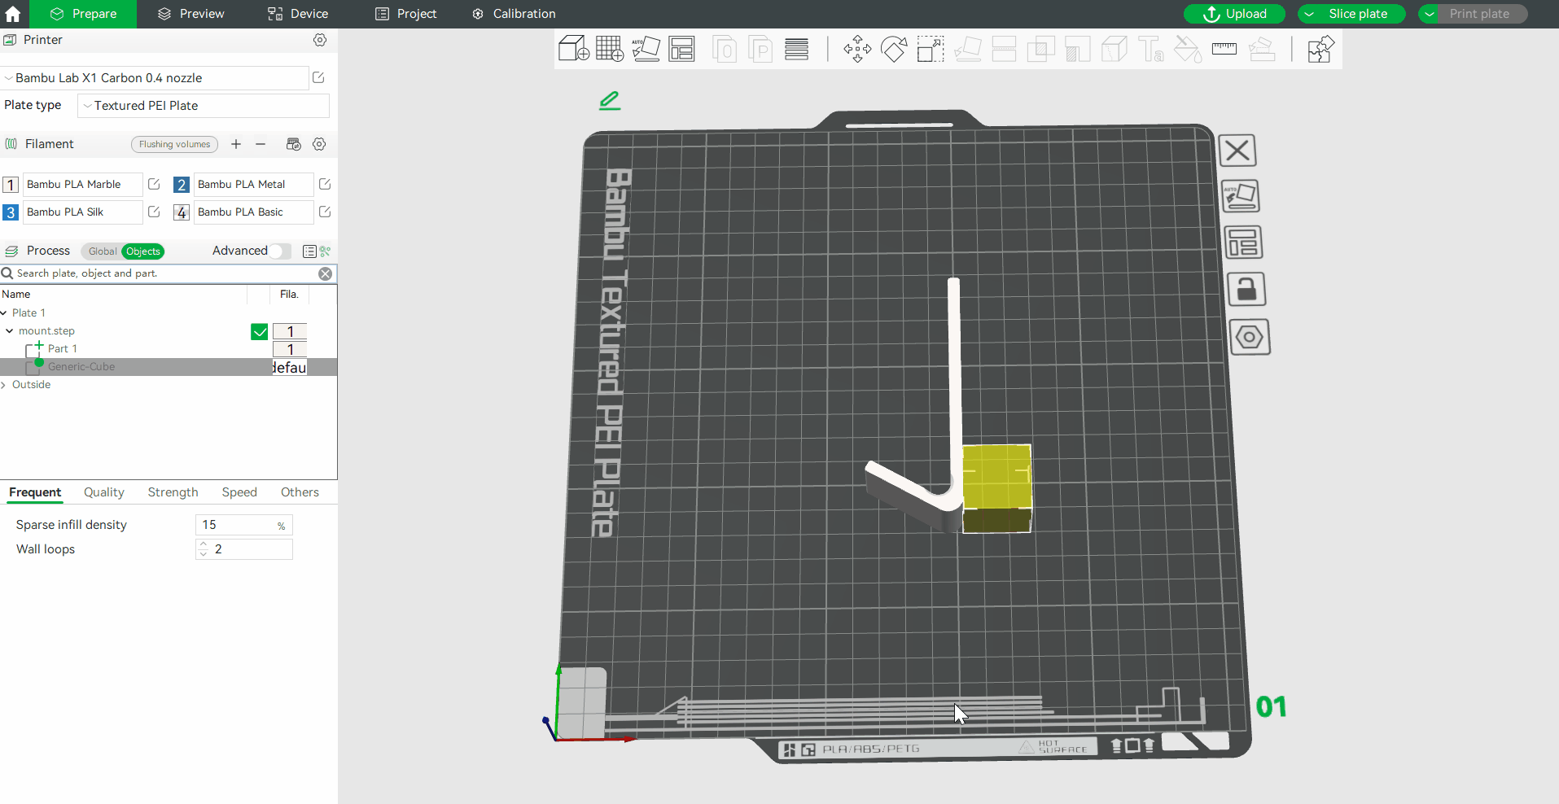Viewport: 1559px width, 804px height.
Task: Switch to the Prepare tab
Action: (x=83, y=14)
